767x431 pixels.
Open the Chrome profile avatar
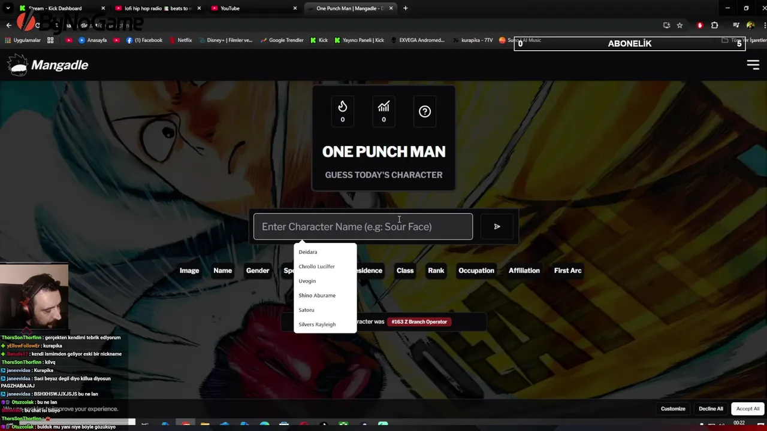click(750, 25)
